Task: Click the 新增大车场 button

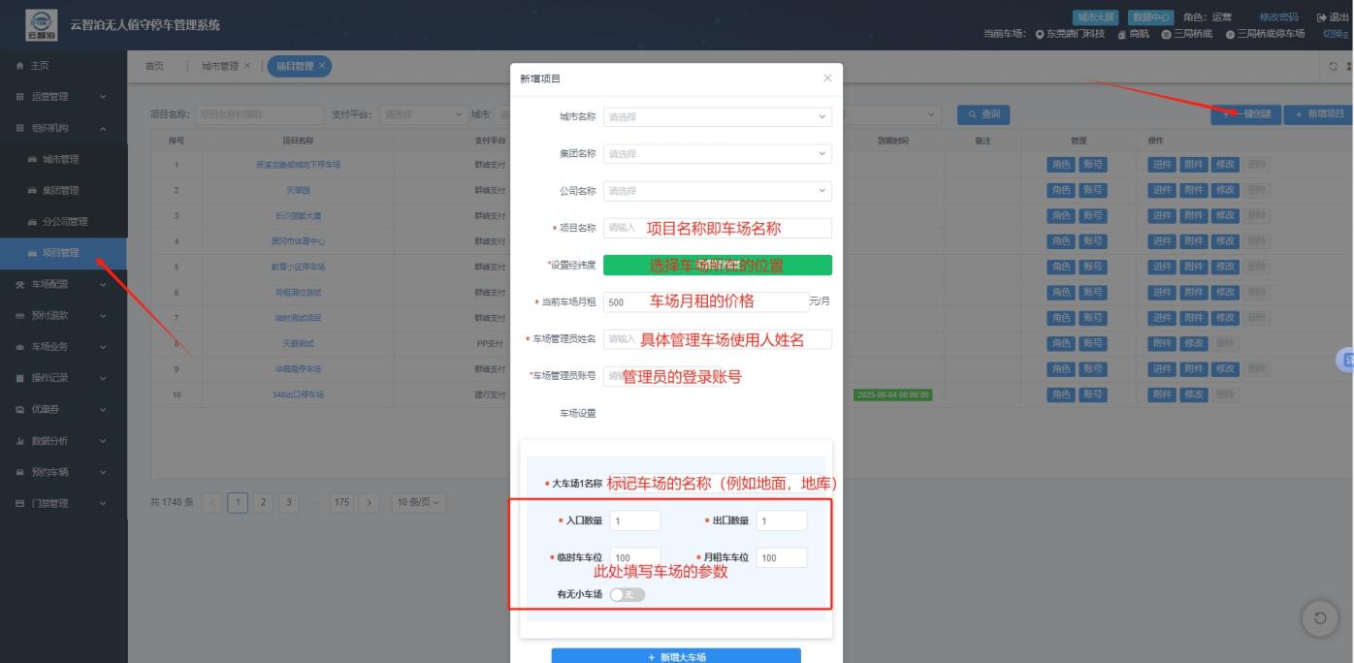Action: (676, 655)
